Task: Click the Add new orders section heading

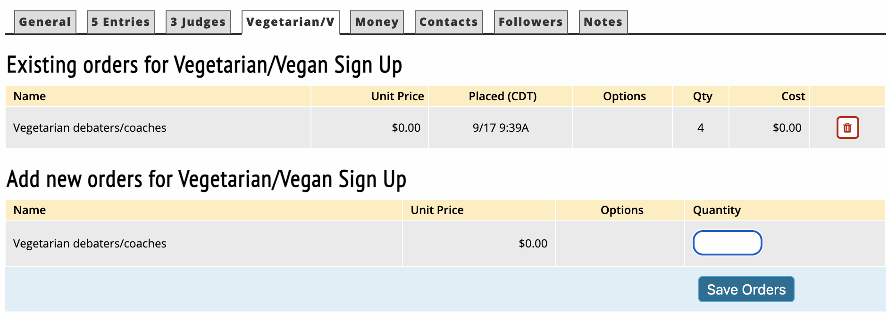Action: [206, 179]
